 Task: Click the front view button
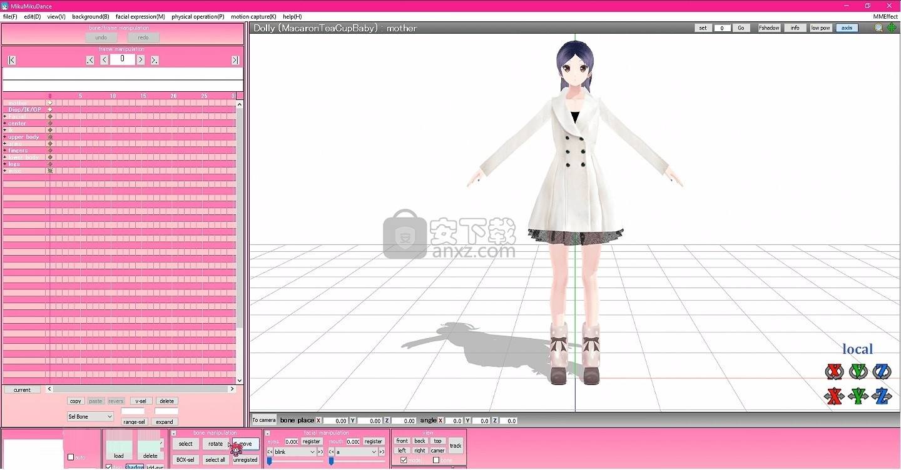tap(402, 441)
